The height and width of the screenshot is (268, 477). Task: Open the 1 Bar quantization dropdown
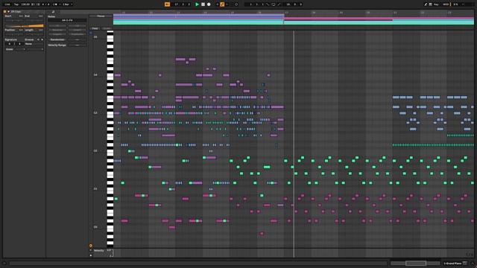(68, 4)
